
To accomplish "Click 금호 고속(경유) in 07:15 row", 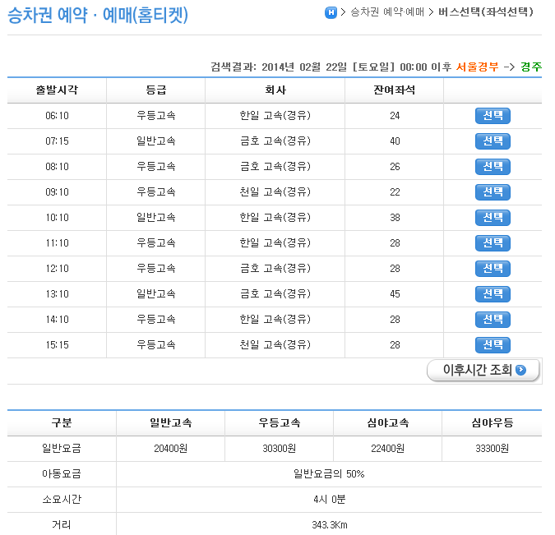I will point(275,141).
